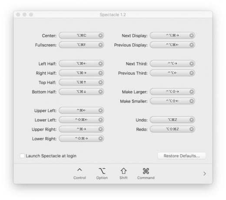Viewport: 226px width, 200px height.
Task: Select the Top Half shortcut recorder field
Action: 81,82
